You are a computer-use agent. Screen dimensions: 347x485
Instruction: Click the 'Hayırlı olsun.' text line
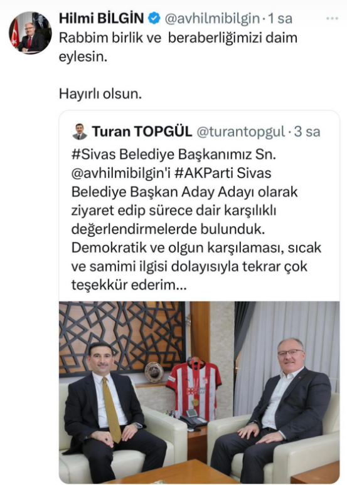[100, 93]
